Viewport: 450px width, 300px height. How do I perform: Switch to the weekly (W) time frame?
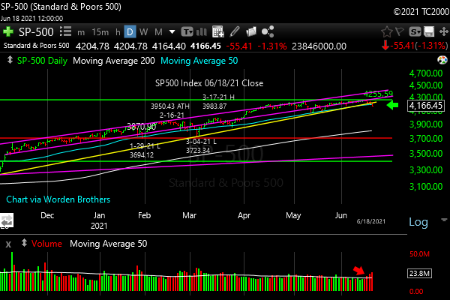tap(144, 32)
